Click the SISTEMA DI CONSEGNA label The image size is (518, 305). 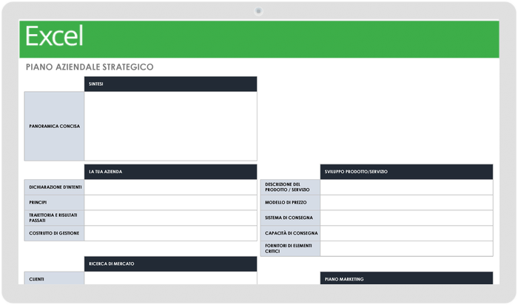click(x=290, y=218)
